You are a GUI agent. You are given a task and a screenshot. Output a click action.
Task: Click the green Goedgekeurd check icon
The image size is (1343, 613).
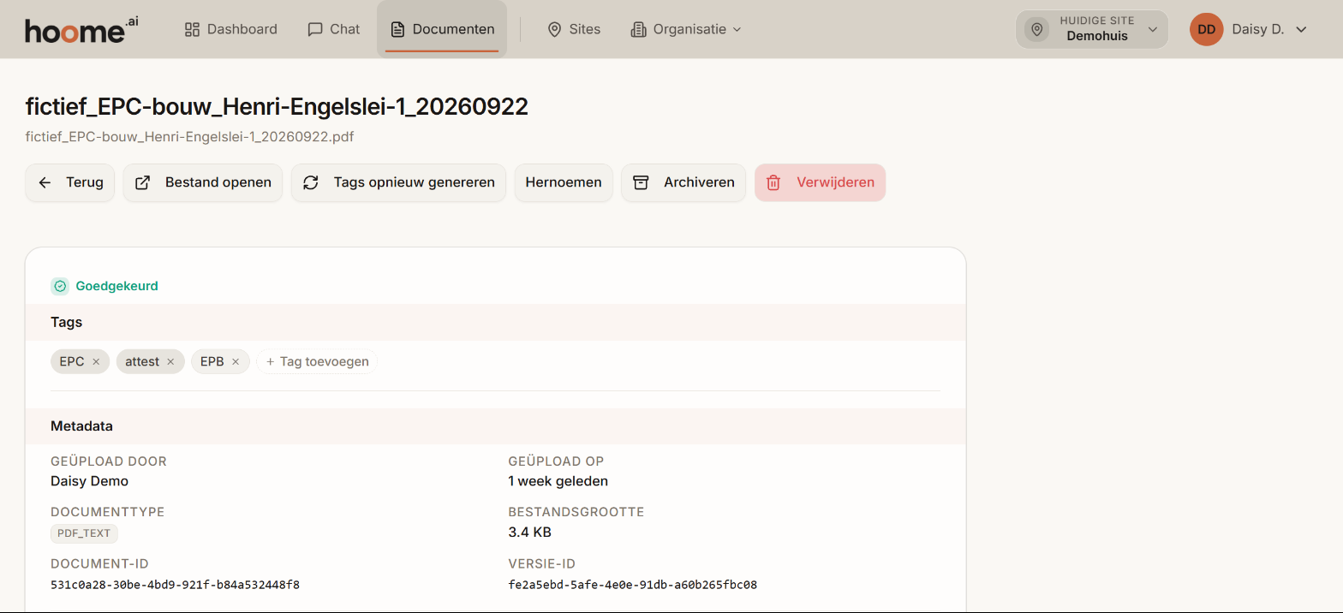click(60, 286)
